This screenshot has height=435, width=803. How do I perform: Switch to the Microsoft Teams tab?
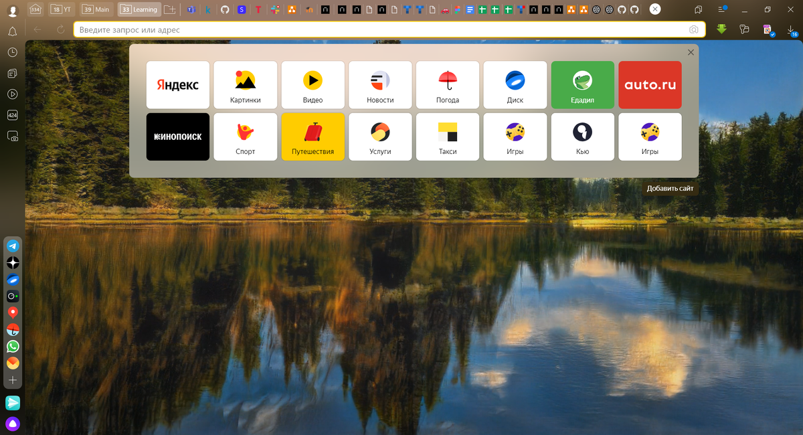point(191,10)
